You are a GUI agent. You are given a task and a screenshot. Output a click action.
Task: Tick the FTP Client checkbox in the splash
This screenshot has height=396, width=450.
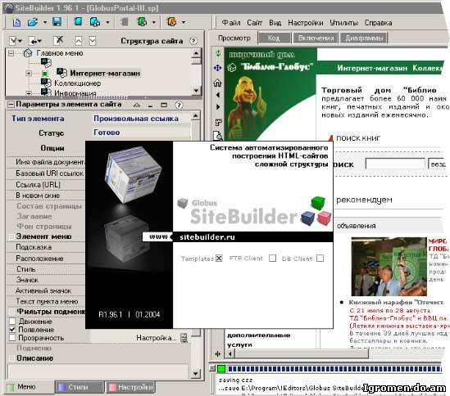pyautogui.click(x=273, y=259)
